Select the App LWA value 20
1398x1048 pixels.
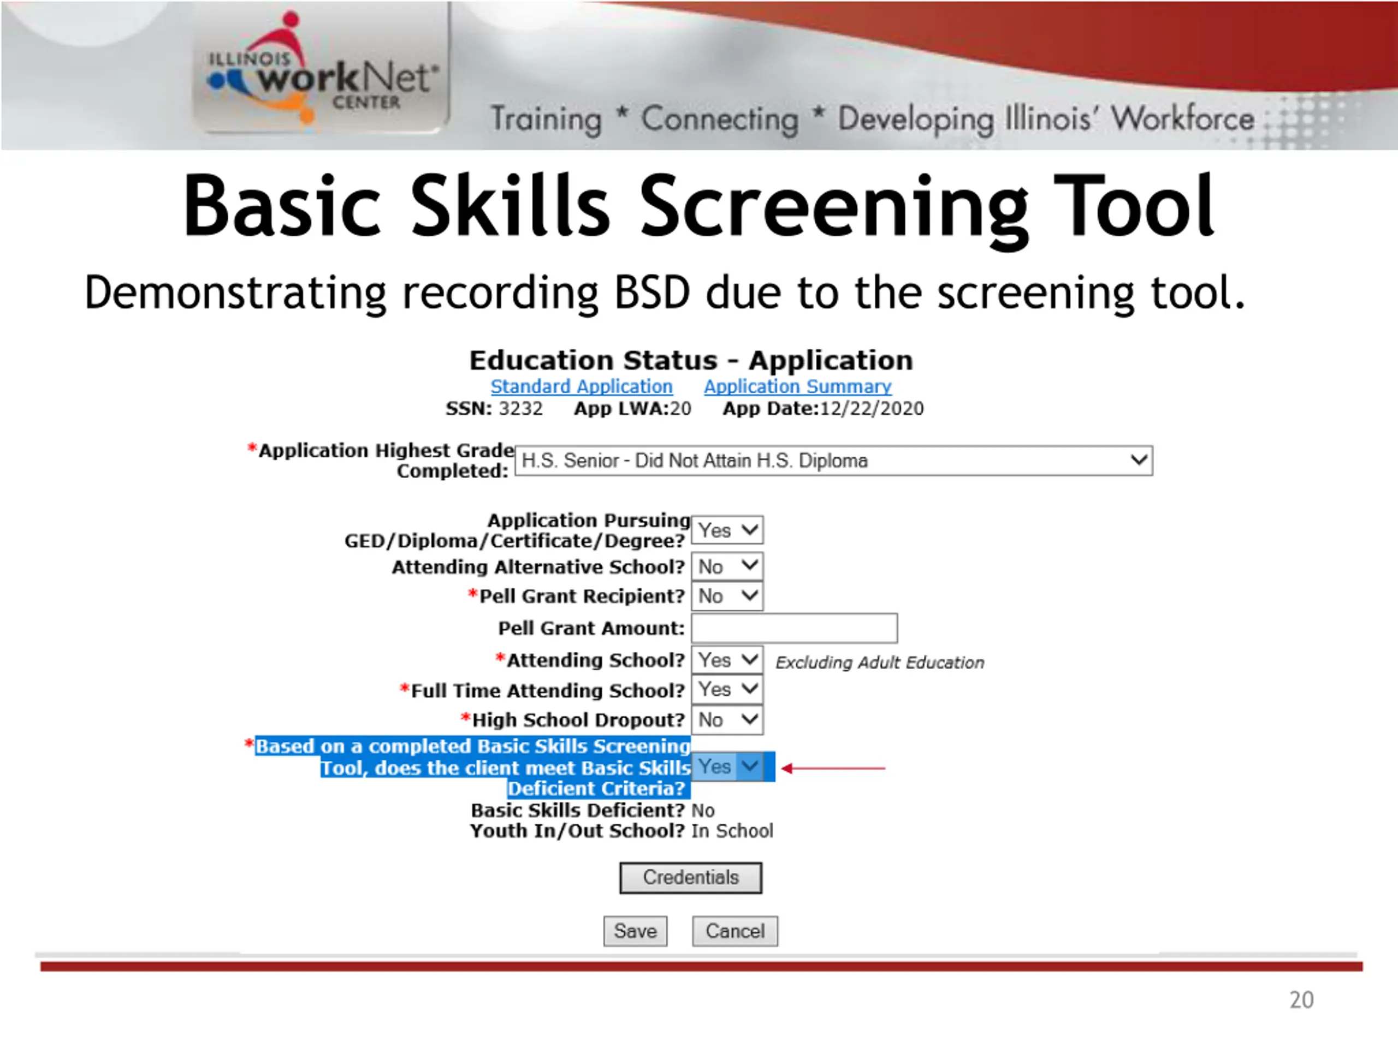(x=680, y=409)
